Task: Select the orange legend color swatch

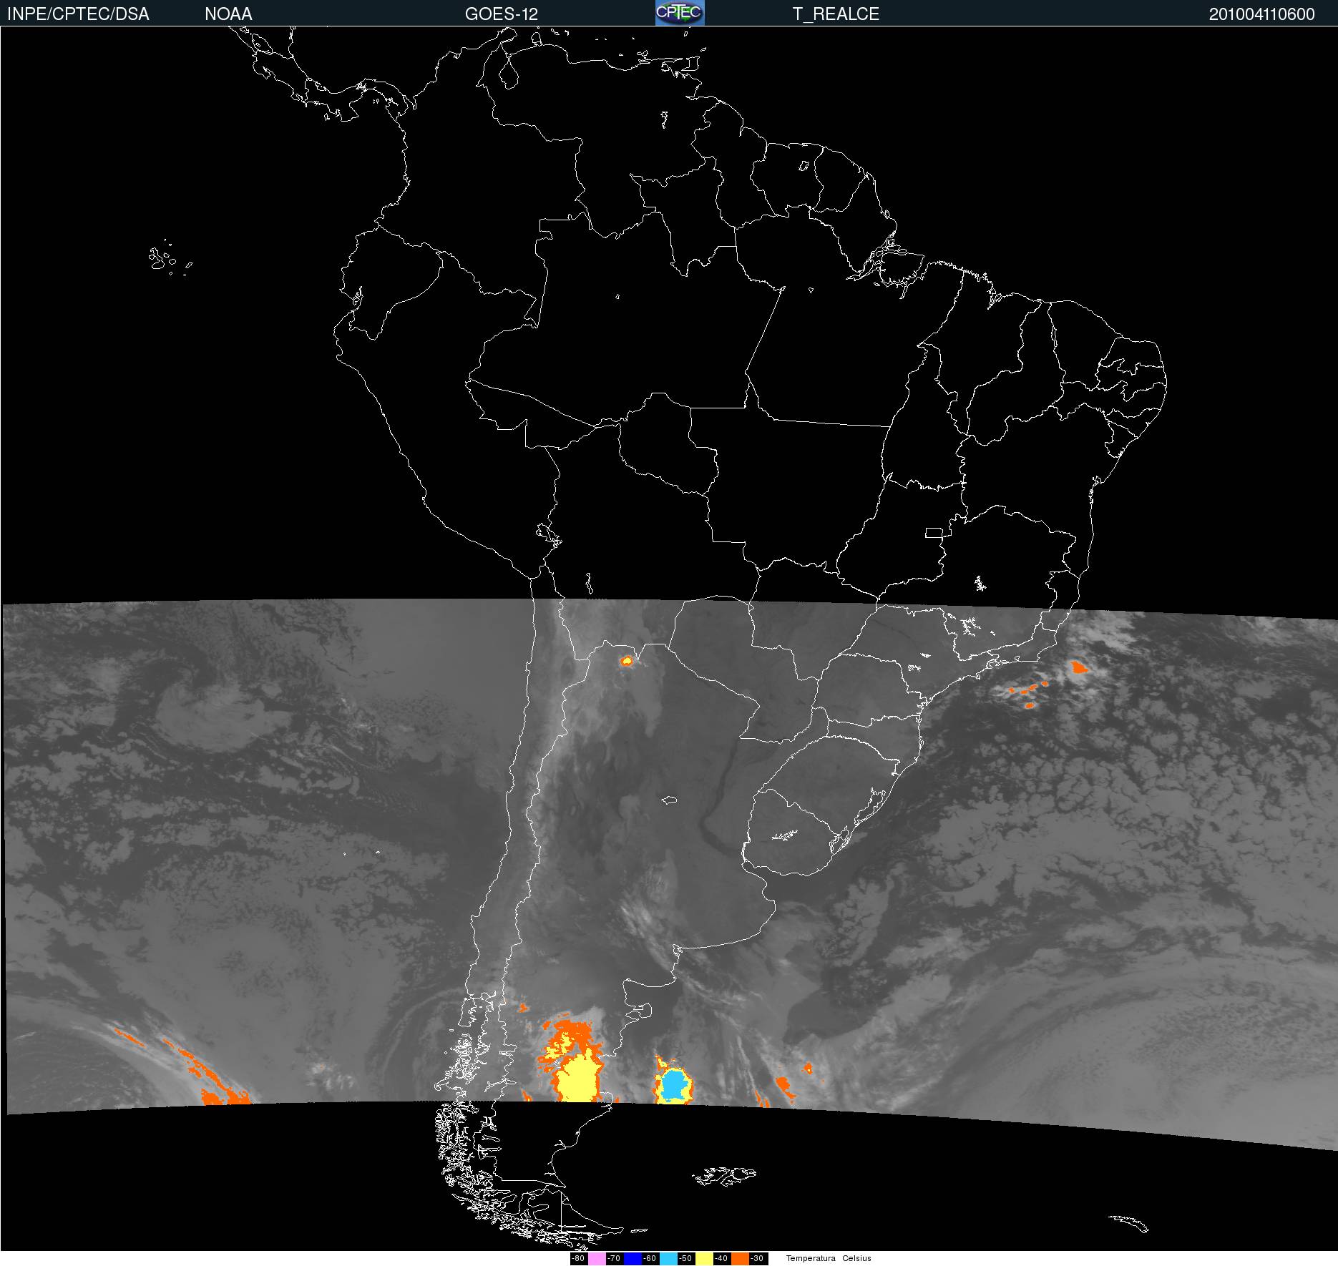Action: point(740,1259)
